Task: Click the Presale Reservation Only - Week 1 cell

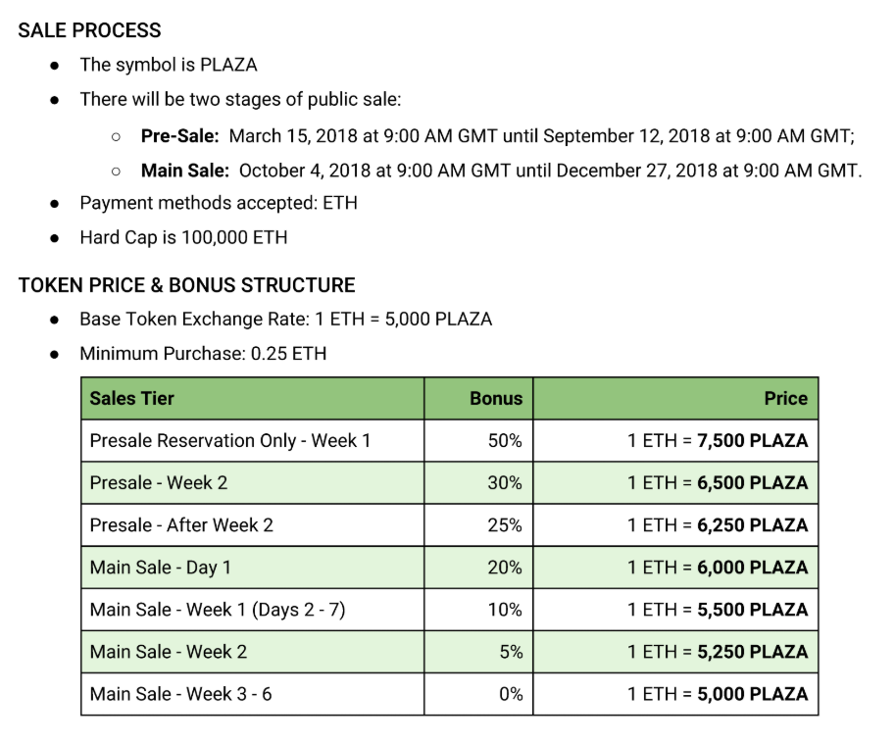Action: point(230,440)
